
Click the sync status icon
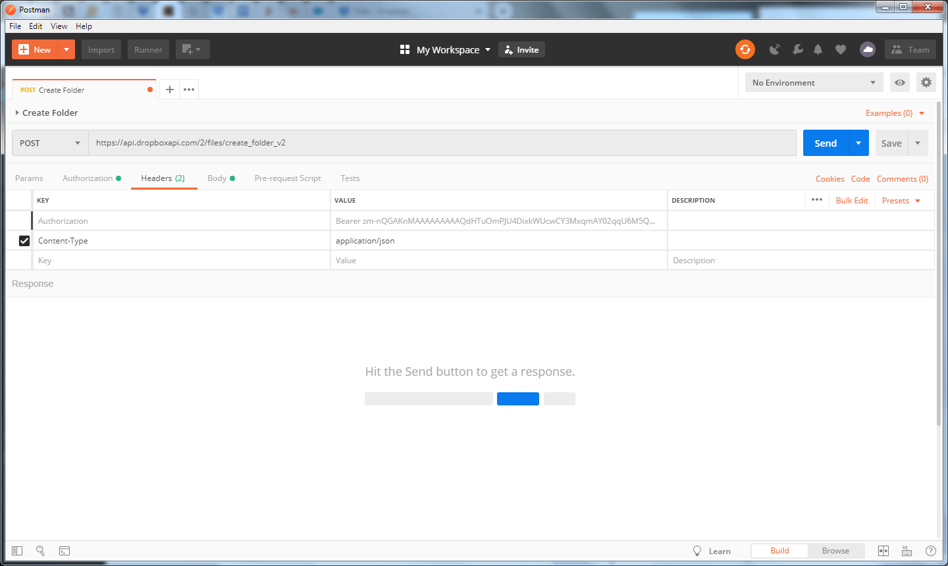745,49
